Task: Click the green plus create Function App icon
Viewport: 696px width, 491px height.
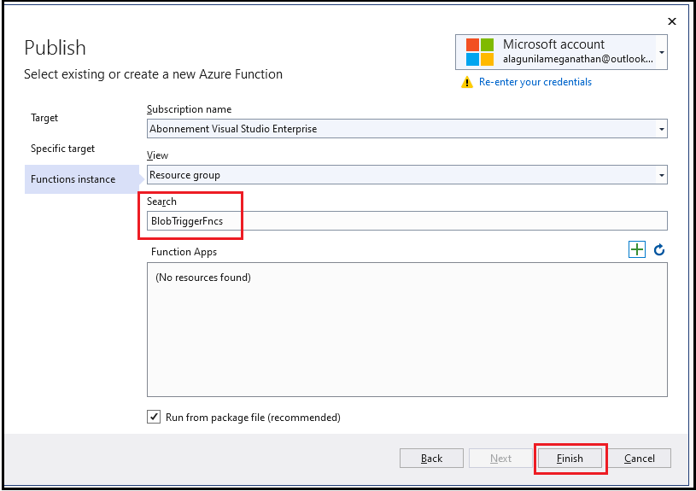Action: pyautogui.click(x=636, y=249)
